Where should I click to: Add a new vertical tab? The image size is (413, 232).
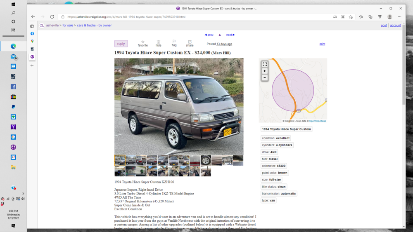32,66
